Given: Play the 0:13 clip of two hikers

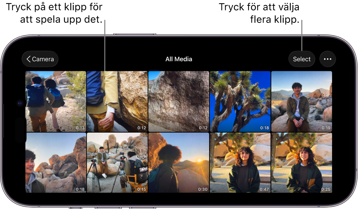Looking at the screenshot, I should (x=56, y=101).
